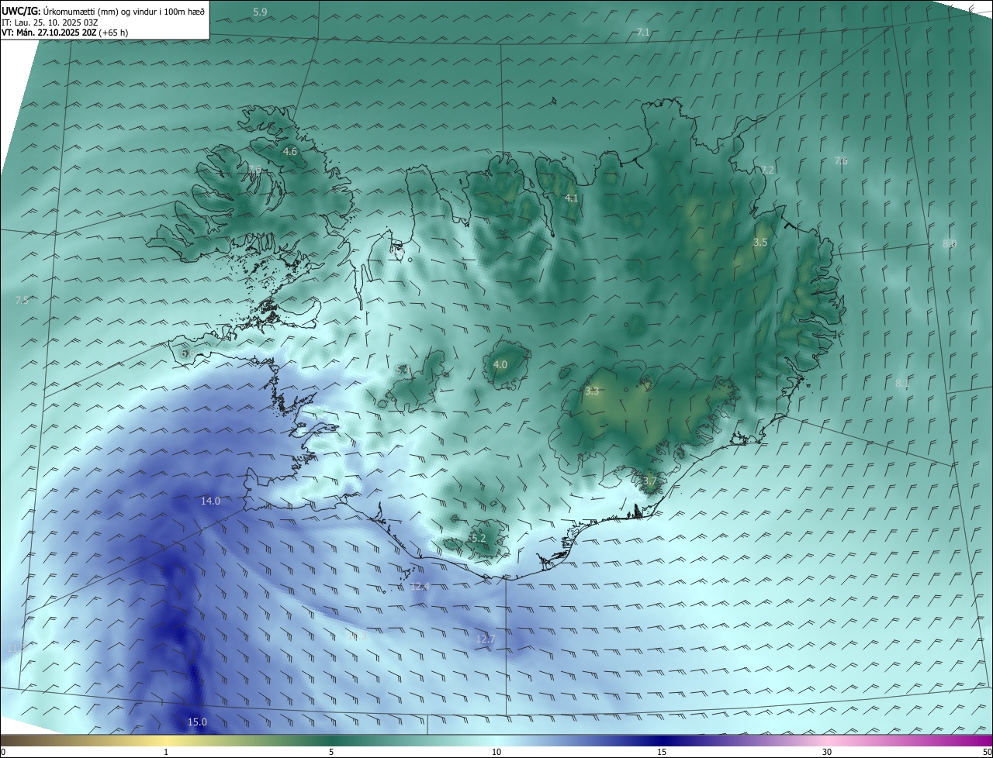Click the 3.5 value label
The image size is (993, 758).
point(760,243)
